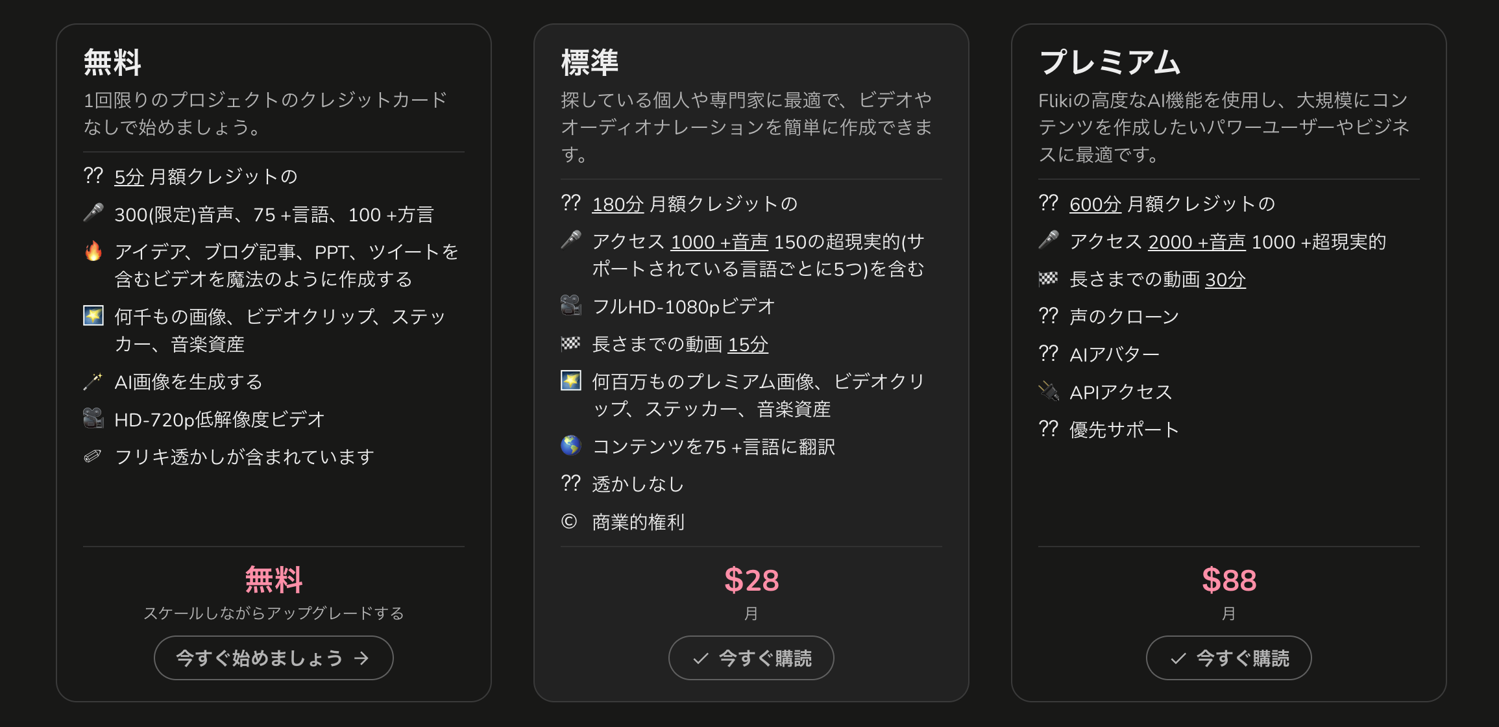This screenshot has height=727, width=1499.
Task: Click the 今すぐ始めましょう button
Action: [273, 658]
